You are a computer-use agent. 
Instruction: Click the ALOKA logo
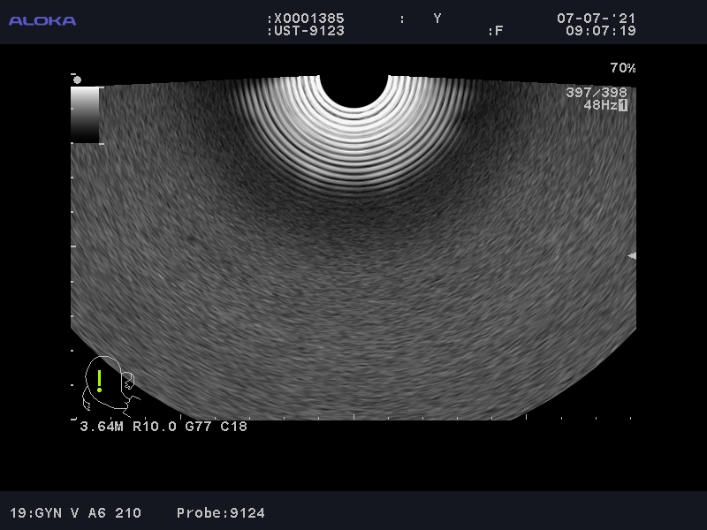pos(42,20)
